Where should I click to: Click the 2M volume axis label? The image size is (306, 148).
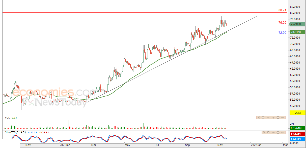click(x=292, y=124)
